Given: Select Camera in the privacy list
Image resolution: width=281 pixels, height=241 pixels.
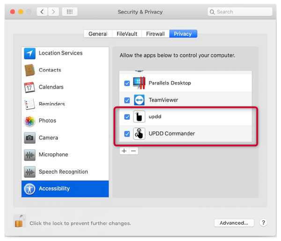Looking at the screenshot, I should [x=65, y=138].
